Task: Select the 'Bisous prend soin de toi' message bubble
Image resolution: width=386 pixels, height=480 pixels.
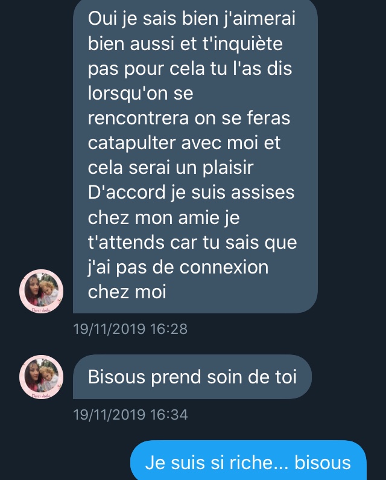Action: coord(192,377)
